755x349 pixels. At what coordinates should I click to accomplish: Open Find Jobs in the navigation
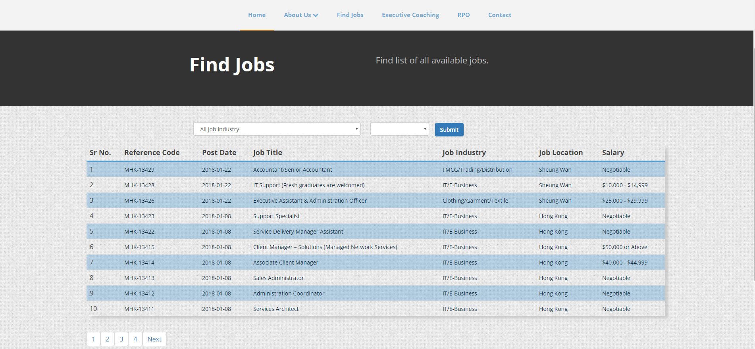(x=350, y=15)
